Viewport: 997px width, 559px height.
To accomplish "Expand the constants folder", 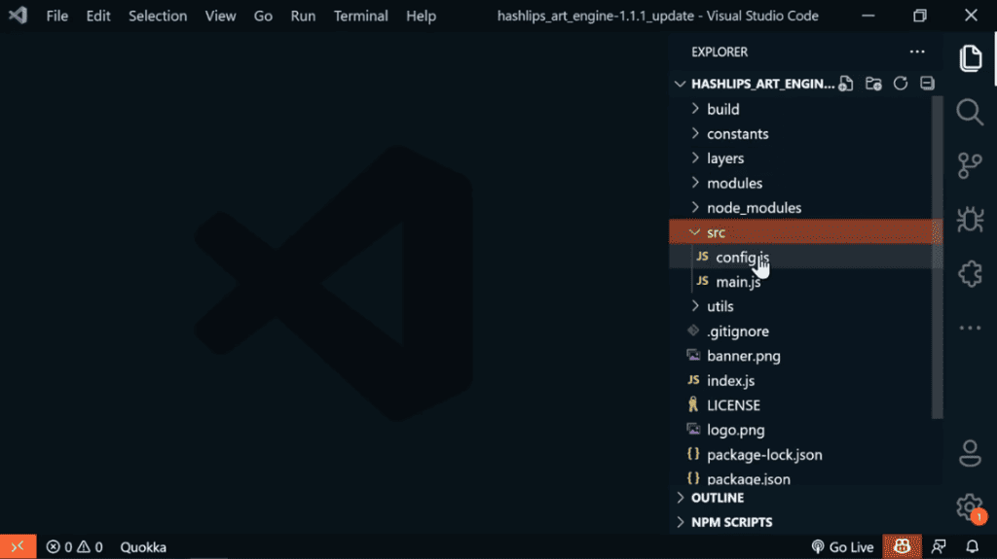I will 805,134.
